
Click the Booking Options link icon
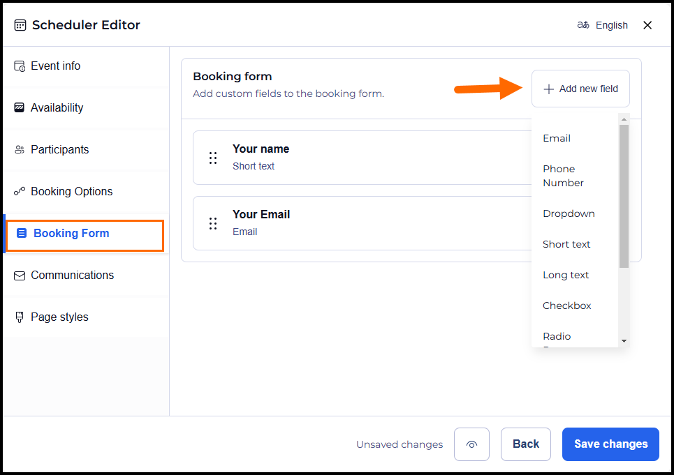(x=20, y=191)
